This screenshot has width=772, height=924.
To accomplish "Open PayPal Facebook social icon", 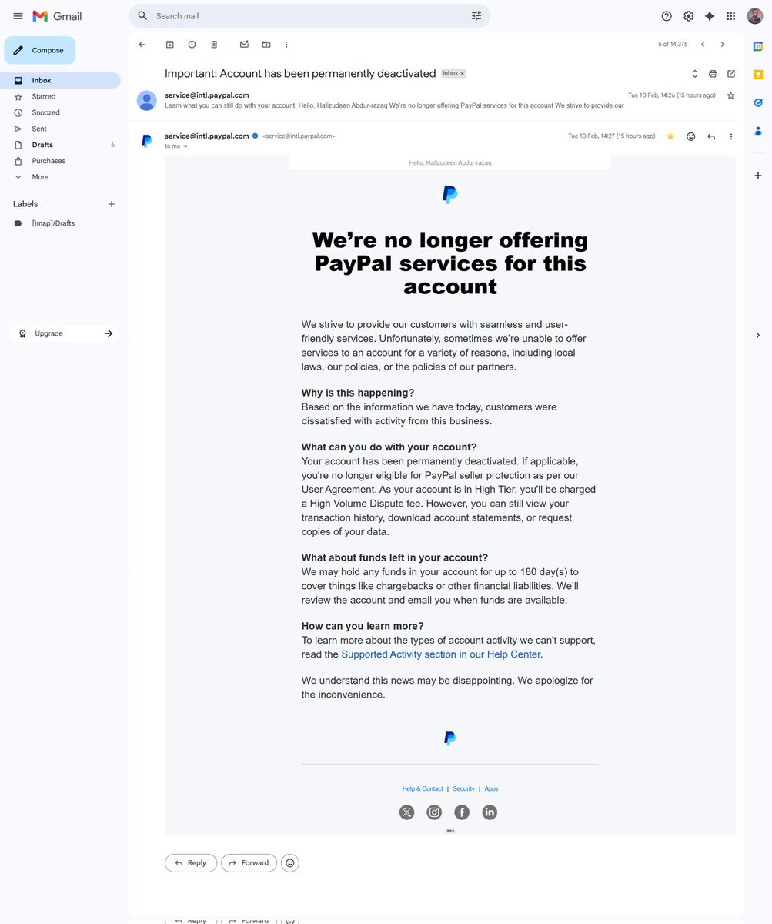I will pos(462,812).
